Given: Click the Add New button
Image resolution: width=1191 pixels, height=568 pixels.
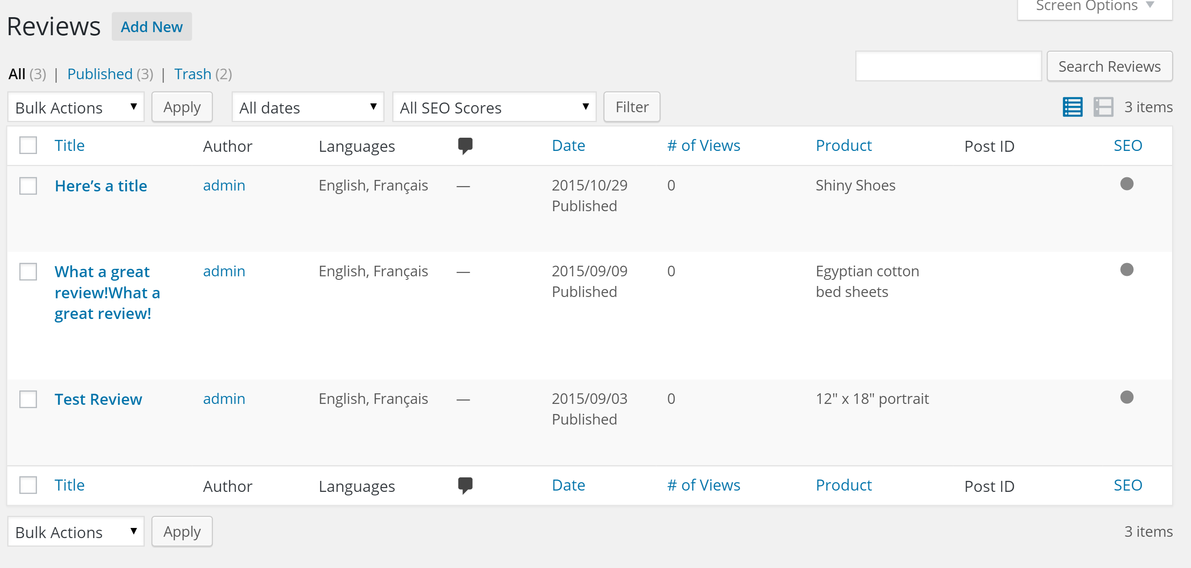Looking at the screenshot, I should pos(152,27).
